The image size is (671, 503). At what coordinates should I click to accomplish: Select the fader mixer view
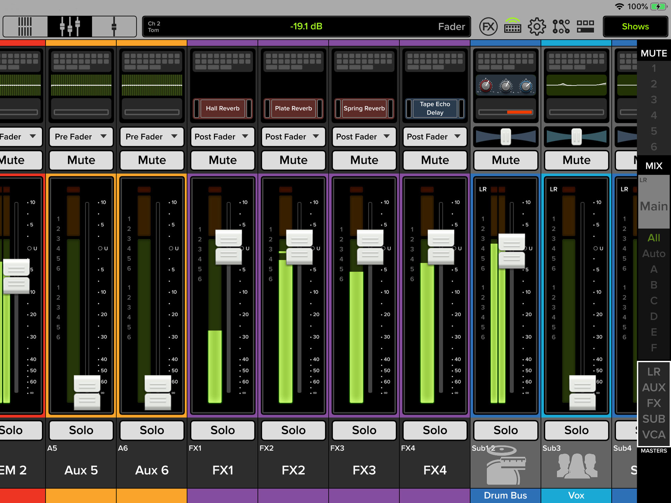(x=70, y=26)
